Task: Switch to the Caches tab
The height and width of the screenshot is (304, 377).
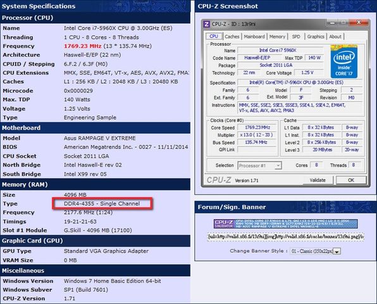Action: point(232,37)
